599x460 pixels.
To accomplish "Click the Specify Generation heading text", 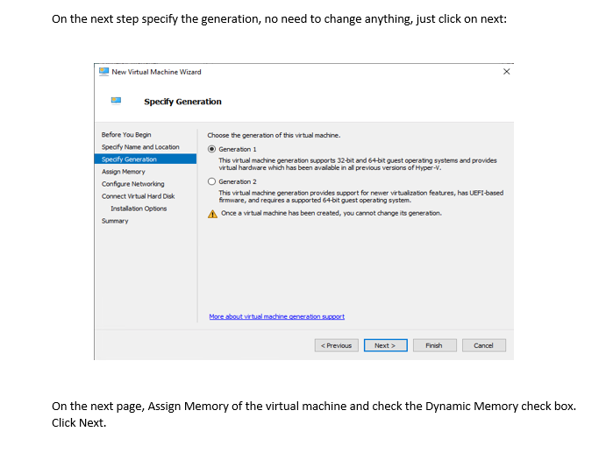I will pos(182,102).
